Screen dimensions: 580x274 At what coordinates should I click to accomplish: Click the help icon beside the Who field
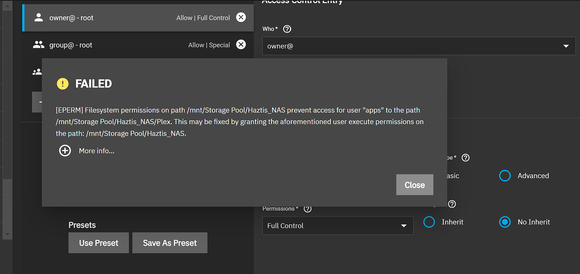[287, 29]
